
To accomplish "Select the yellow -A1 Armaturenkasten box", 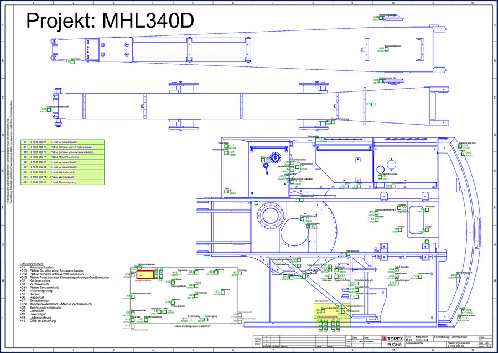I will (145, 274).
